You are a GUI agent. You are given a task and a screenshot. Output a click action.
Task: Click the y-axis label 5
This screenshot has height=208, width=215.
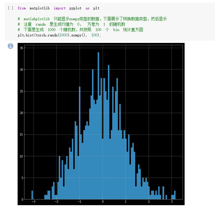[22, 178]
